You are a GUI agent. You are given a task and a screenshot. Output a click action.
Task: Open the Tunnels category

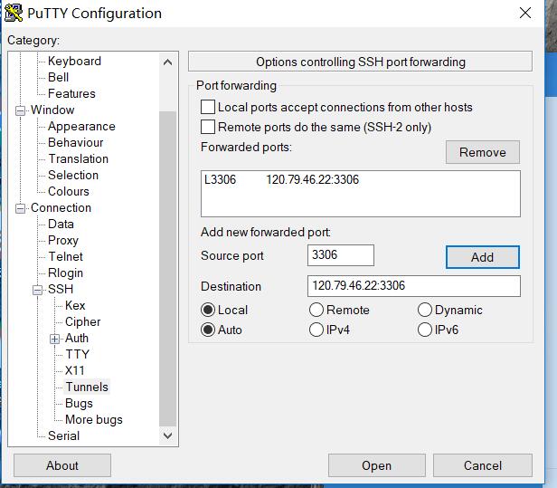pos(87,387)
